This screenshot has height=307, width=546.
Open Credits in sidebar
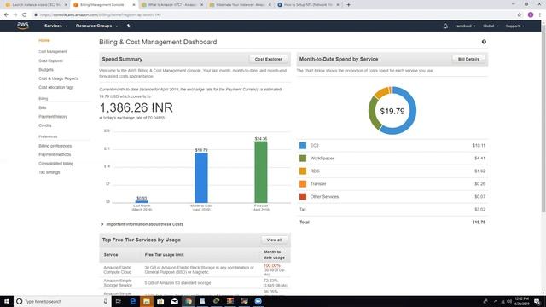pyautogui.click(x=45, y=125)
